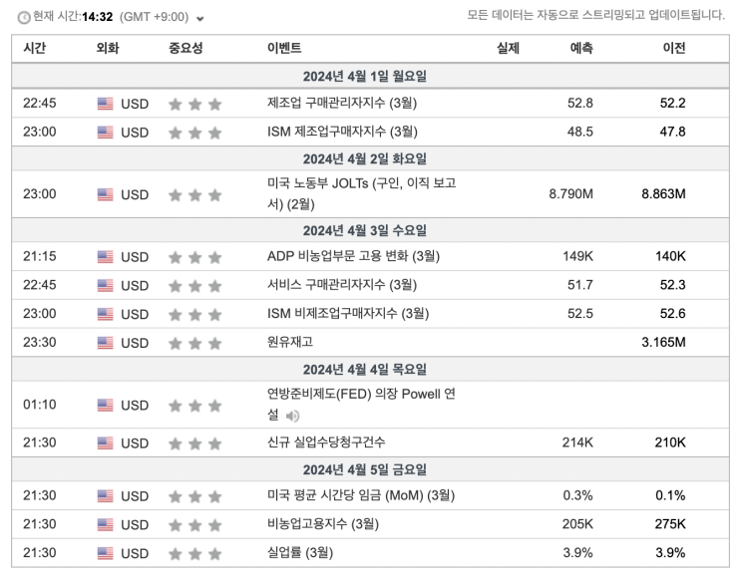
Task: Open 미국 평균 시간당 임금 (MoM) event
Action: (361, 495)
